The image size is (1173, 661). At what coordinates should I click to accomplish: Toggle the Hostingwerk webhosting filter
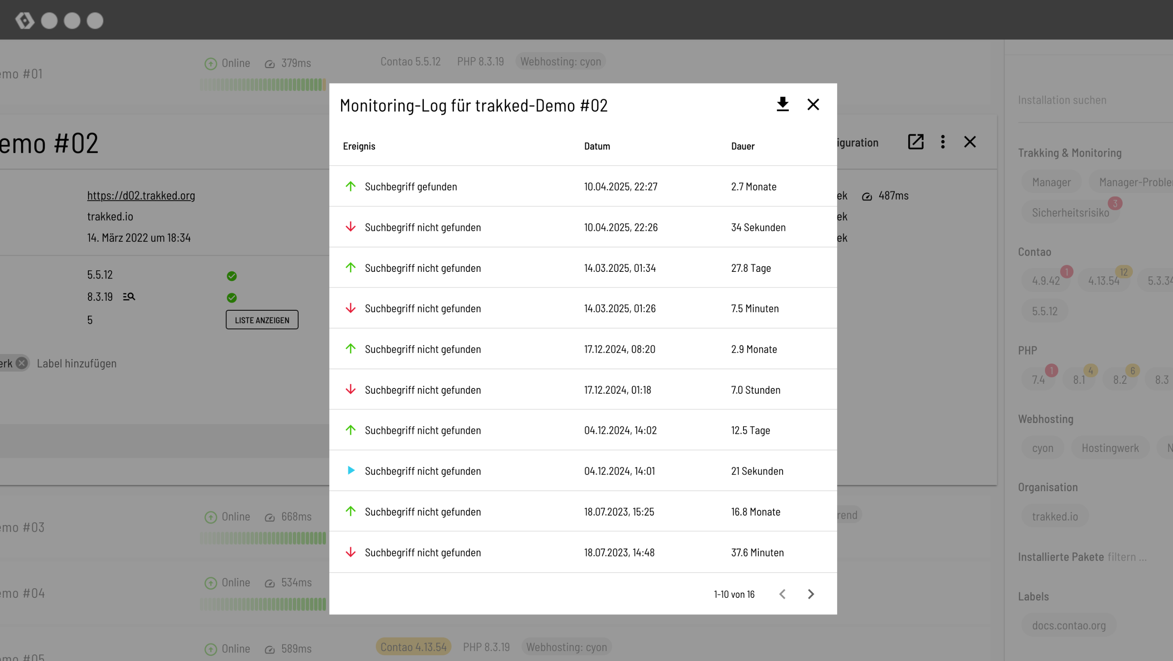(1110, 448)
